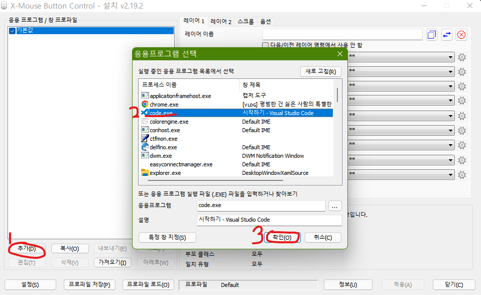Select applicationframehost.exe in the process list
Screen dimensions: 481x295
coord(237,96)
